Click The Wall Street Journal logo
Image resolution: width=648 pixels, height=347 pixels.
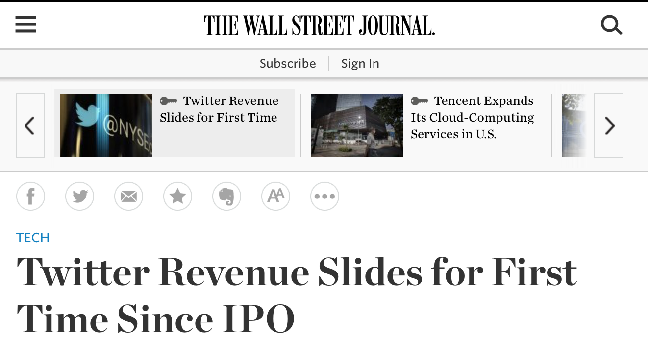(319, 25)
